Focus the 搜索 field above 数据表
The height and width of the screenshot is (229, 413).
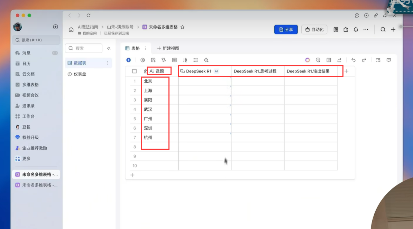[84, 48]
